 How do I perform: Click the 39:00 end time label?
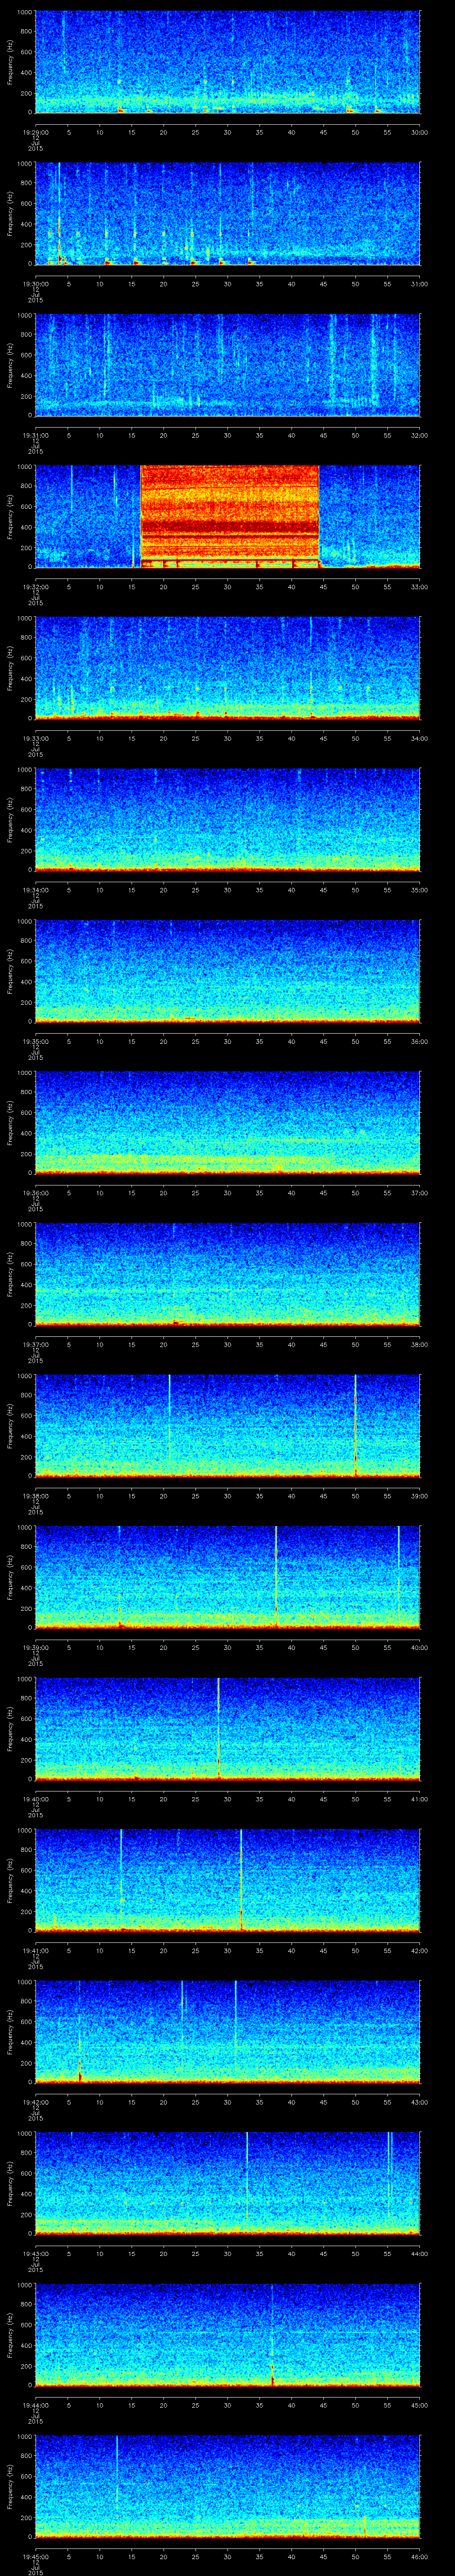tap(420, 1496)
